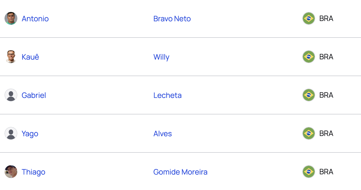
Task: Click Thiago's profile photo avatar
Action: point(11,172)
